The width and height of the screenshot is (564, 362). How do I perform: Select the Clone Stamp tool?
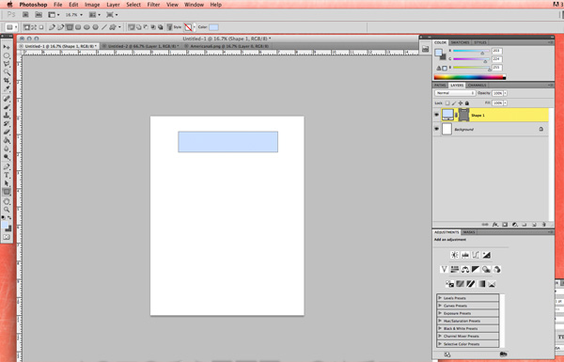pyautogui.click(x=7, y=115)
